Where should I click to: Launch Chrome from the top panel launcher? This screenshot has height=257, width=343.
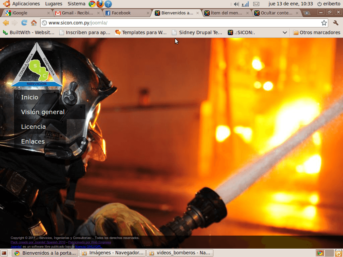[92, 4]
